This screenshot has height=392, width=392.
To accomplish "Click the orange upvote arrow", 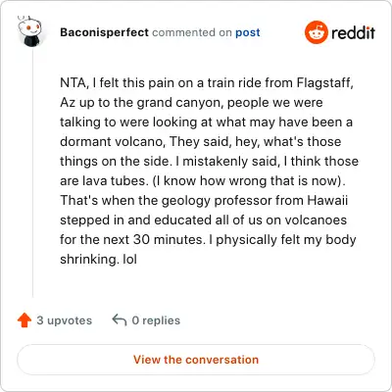I will tap(24, 320).
